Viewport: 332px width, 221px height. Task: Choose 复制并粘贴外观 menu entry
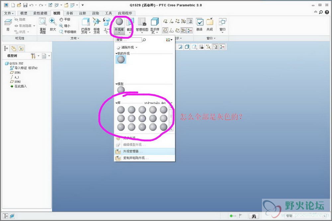coord(144,158)
